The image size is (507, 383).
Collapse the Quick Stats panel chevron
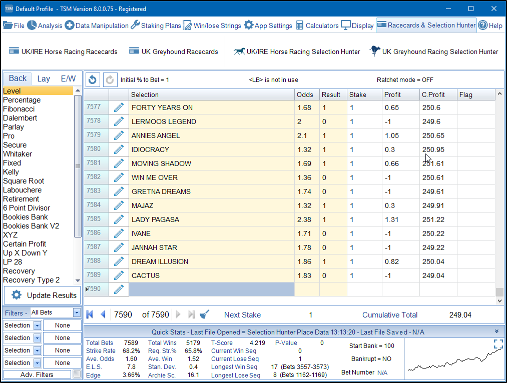pyautogui.click(x=496, y=331)
